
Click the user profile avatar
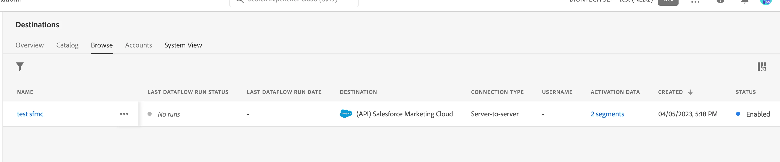tap(766, 2)
